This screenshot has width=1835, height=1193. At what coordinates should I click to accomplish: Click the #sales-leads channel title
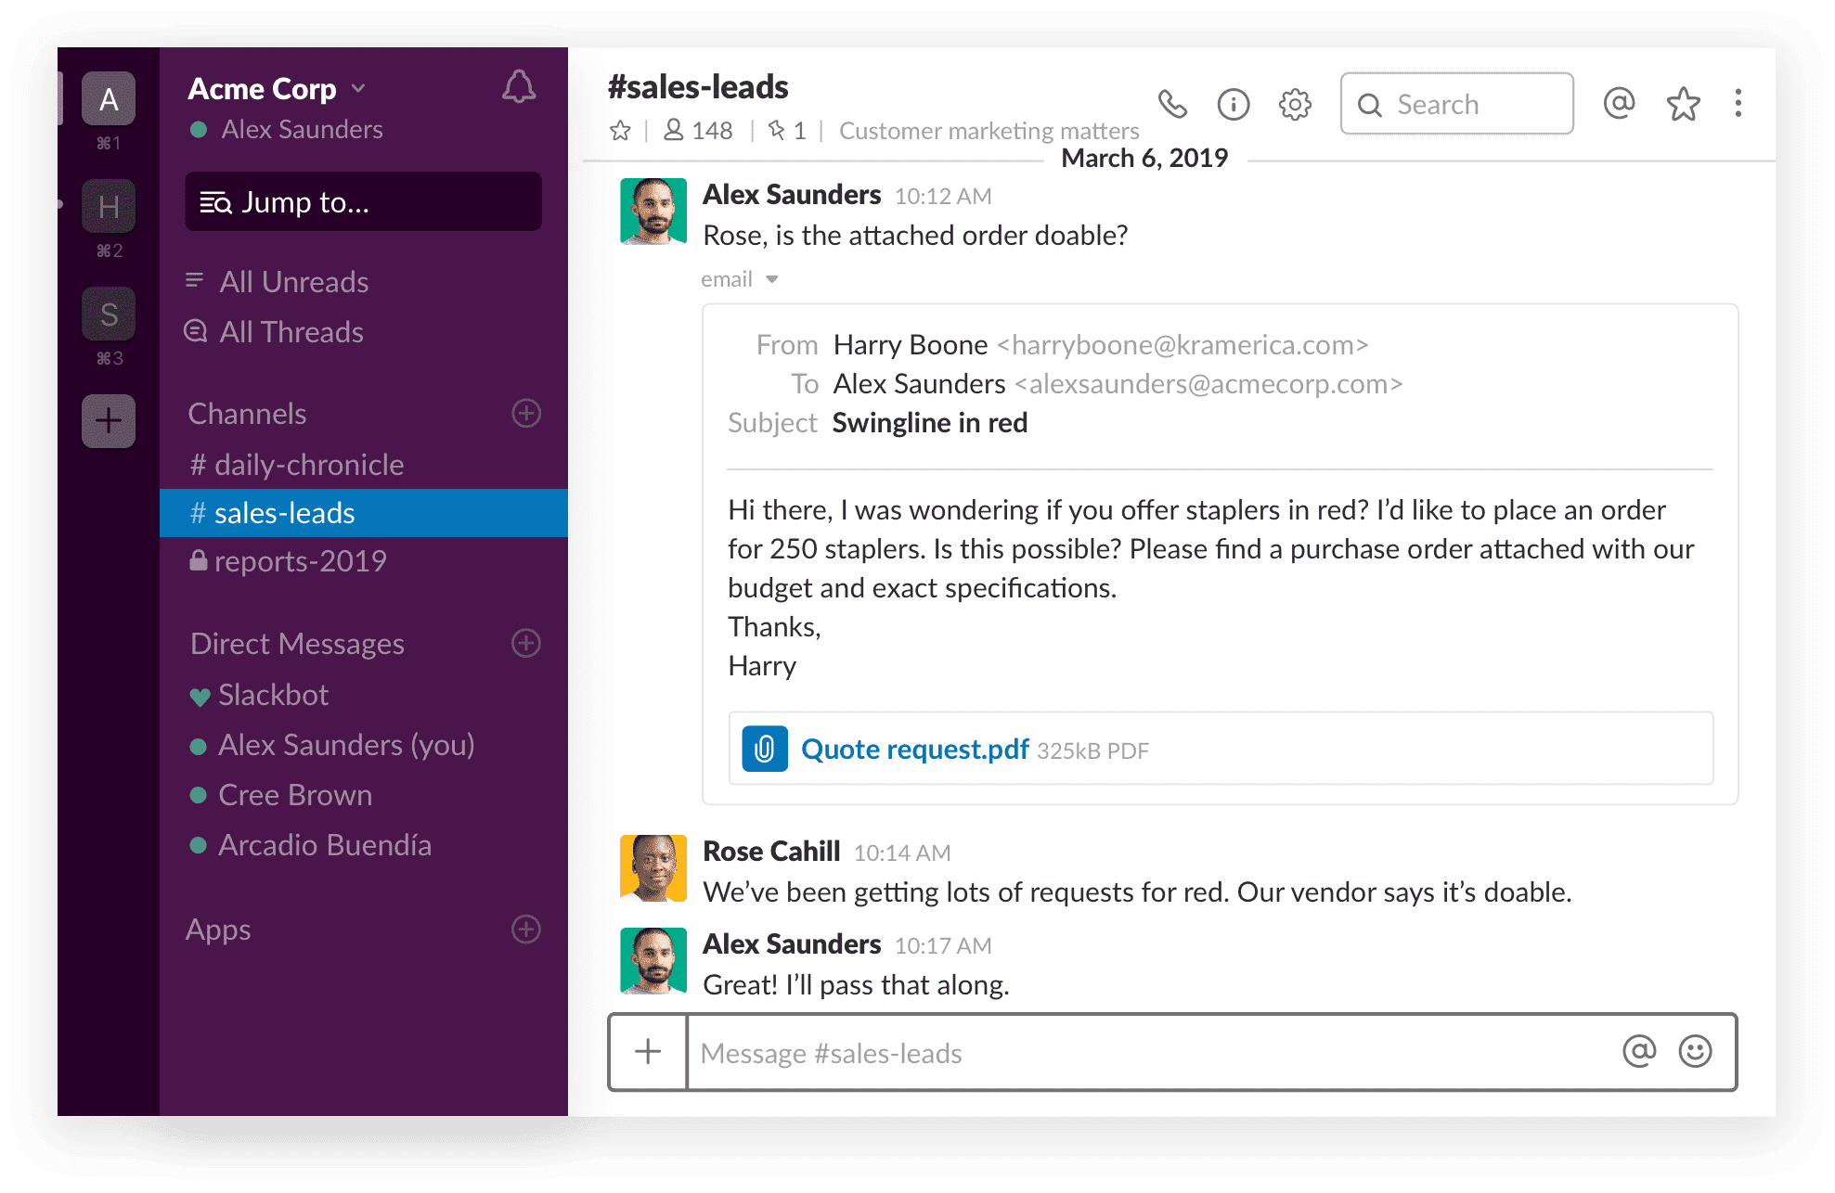tap(698, 87)
